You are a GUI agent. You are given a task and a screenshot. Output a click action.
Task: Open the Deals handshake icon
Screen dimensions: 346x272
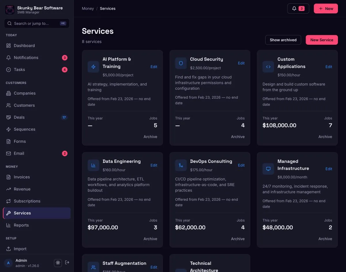coord(8,117)
